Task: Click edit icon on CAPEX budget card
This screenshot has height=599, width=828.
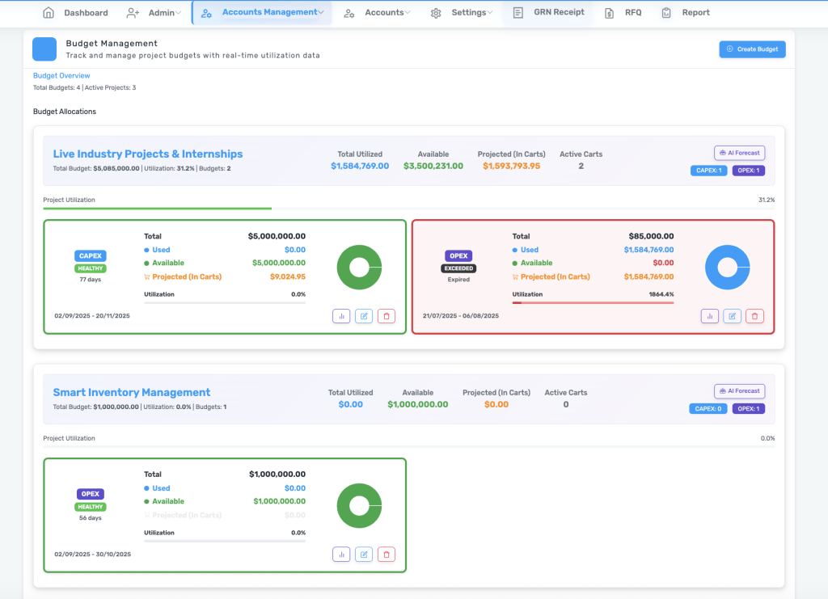Action: tap(364, 316)
